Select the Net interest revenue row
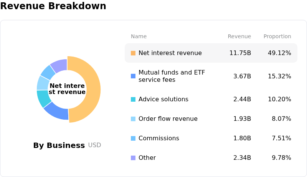 point(170,53)
